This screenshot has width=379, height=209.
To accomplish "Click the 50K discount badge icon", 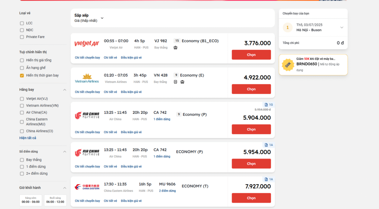I will pyautogui.click(x=288, y=65).
